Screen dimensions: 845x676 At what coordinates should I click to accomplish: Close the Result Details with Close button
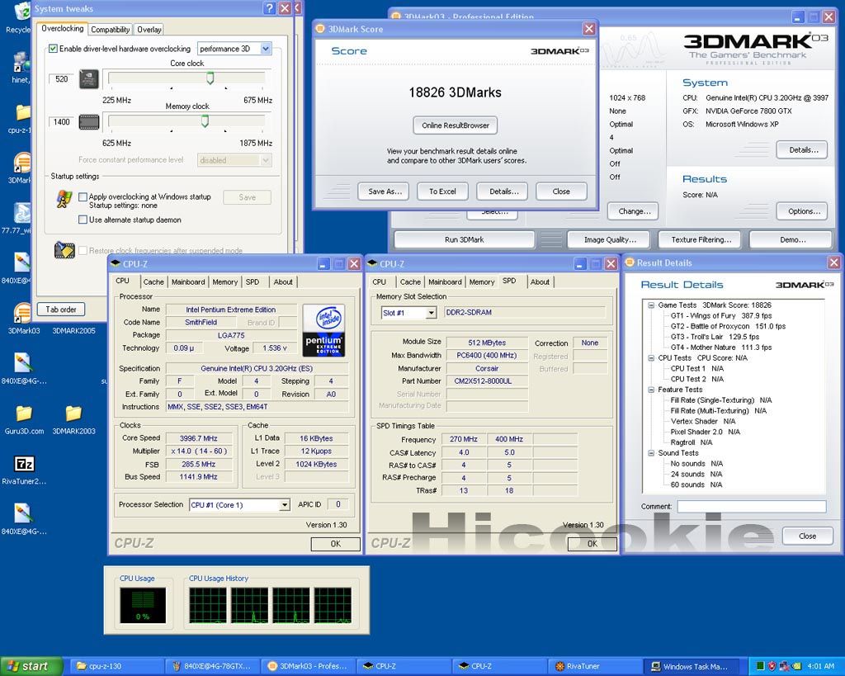click(x=807, y=537)
